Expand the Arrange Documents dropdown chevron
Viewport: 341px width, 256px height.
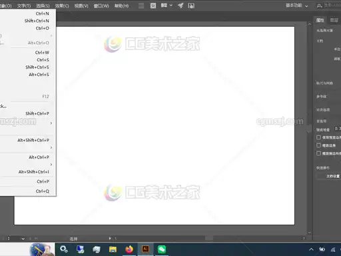(x=171, y=5)
